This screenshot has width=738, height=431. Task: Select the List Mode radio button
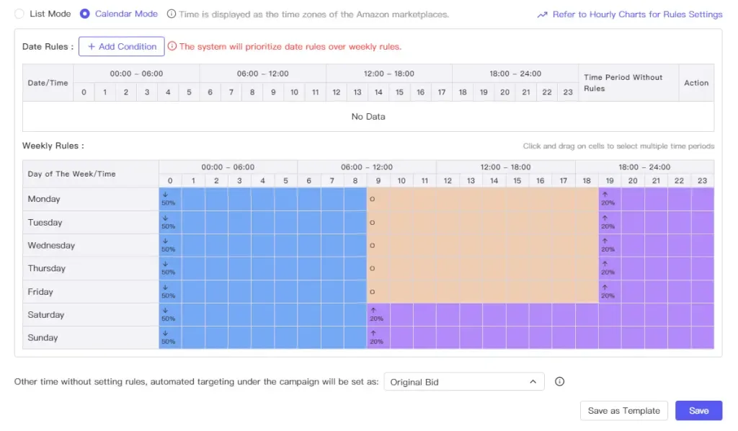pos(19,14)
